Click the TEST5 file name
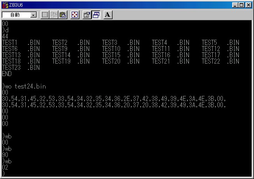This screenshot has height=179, width=254. coord(209,43)
